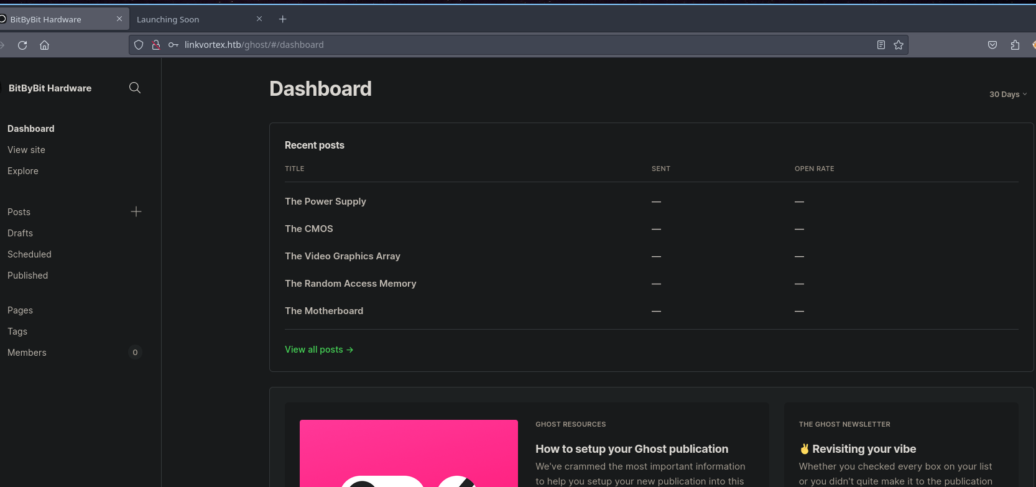The height and width of the screenshot is (487, 1036).
Task: Show Scheduled posts in sidebar
Action: [29, 254]
